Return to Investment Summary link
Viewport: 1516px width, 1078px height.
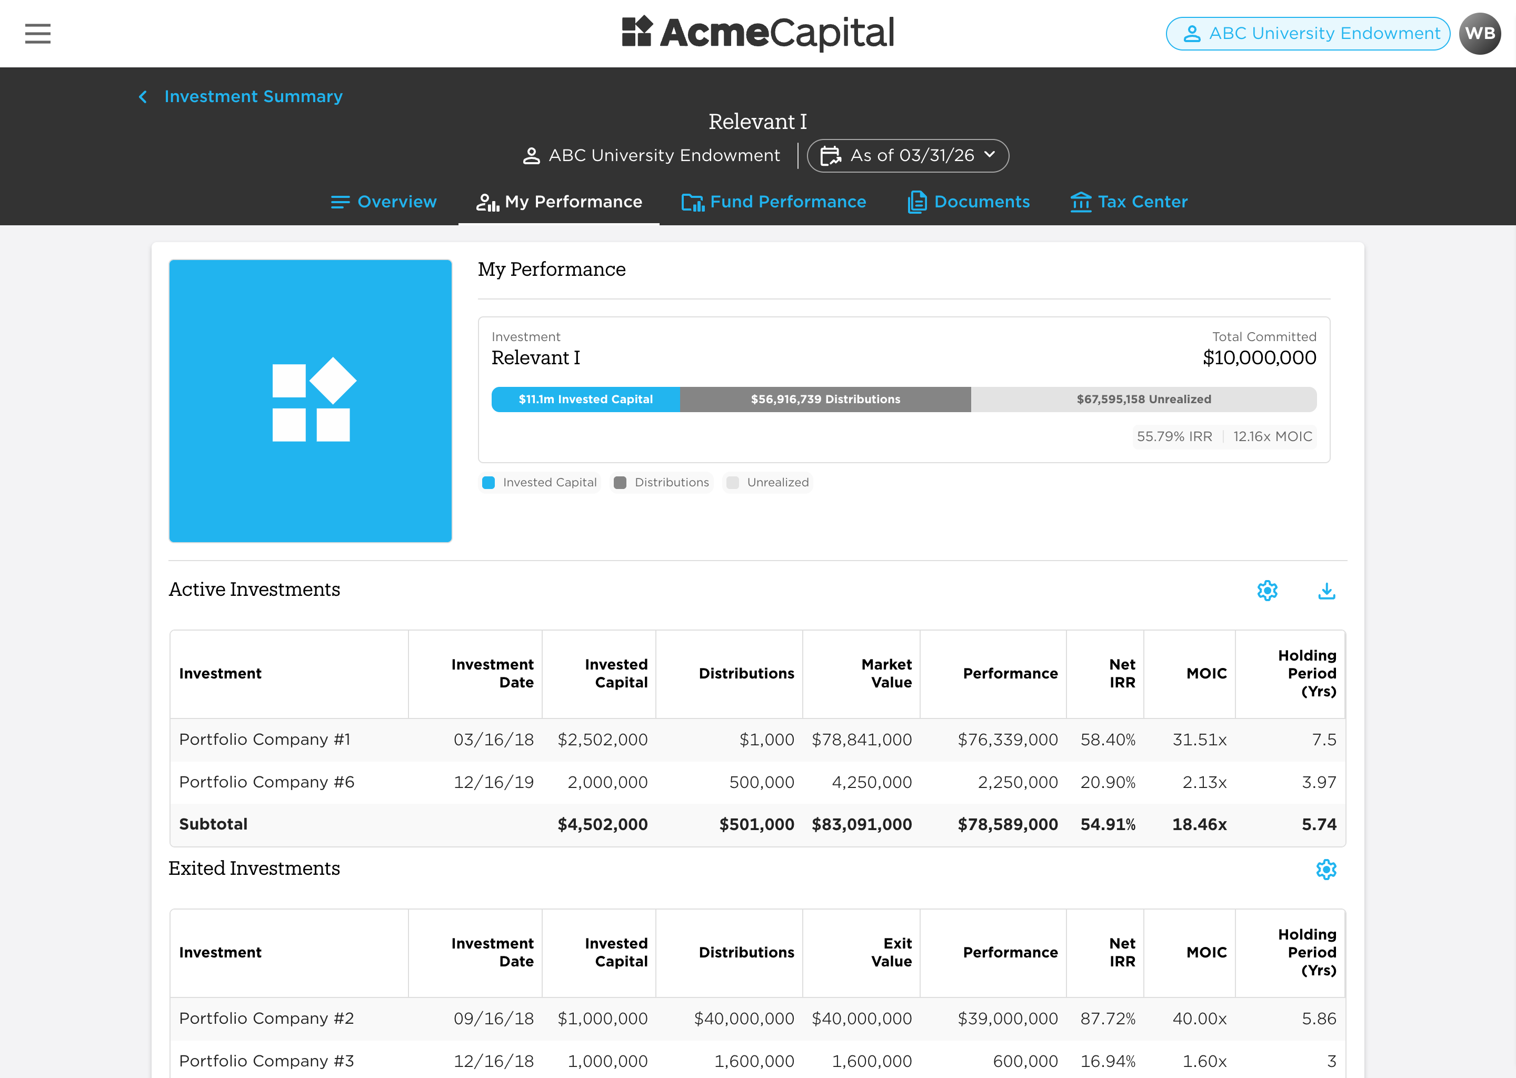coord(254,97)
